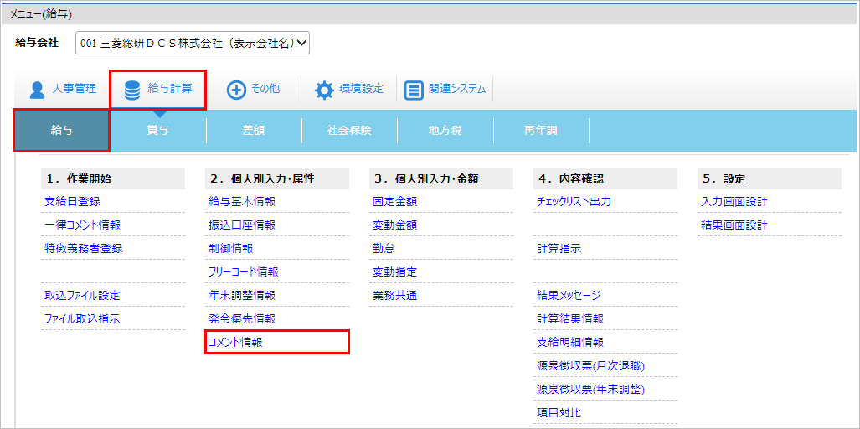
Task: Open the フリーコード情報 link
Action: [x=244, y=271]
